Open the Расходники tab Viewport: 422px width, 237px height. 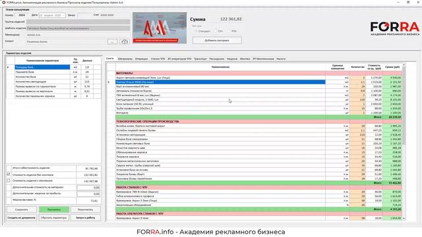[217, 59]
